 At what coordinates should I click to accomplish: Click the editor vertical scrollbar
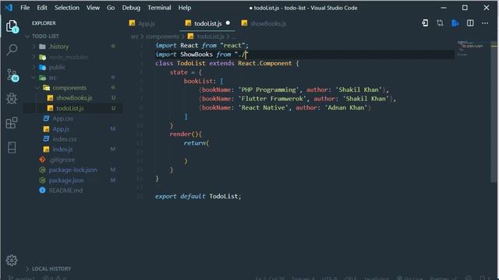494,111
